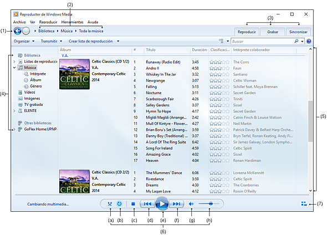327x235 pixels.
Task: Click Crear lista de reproducción
Action: click(x=91, y=41)
